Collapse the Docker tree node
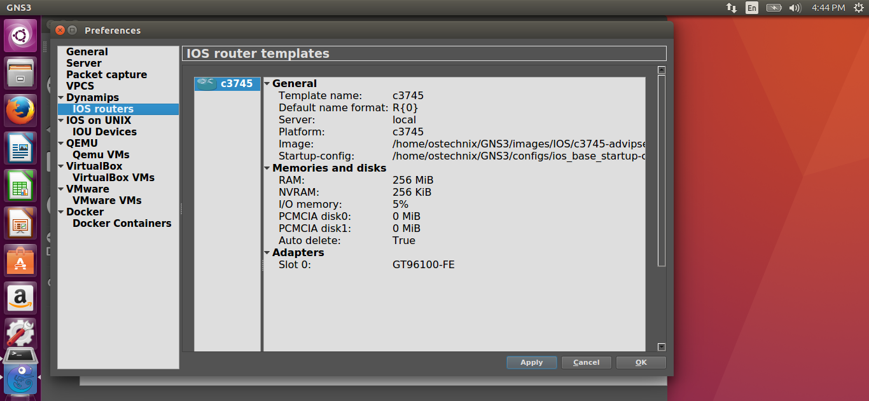The width and height of the screenshot is (869, 401). [61, 212]
